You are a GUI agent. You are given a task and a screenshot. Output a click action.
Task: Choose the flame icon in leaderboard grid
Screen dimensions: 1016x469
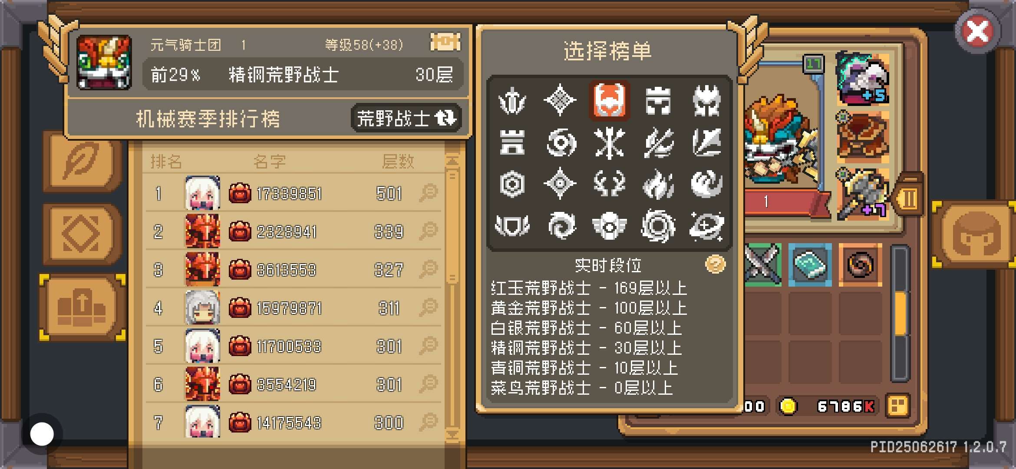pos(658,184)
